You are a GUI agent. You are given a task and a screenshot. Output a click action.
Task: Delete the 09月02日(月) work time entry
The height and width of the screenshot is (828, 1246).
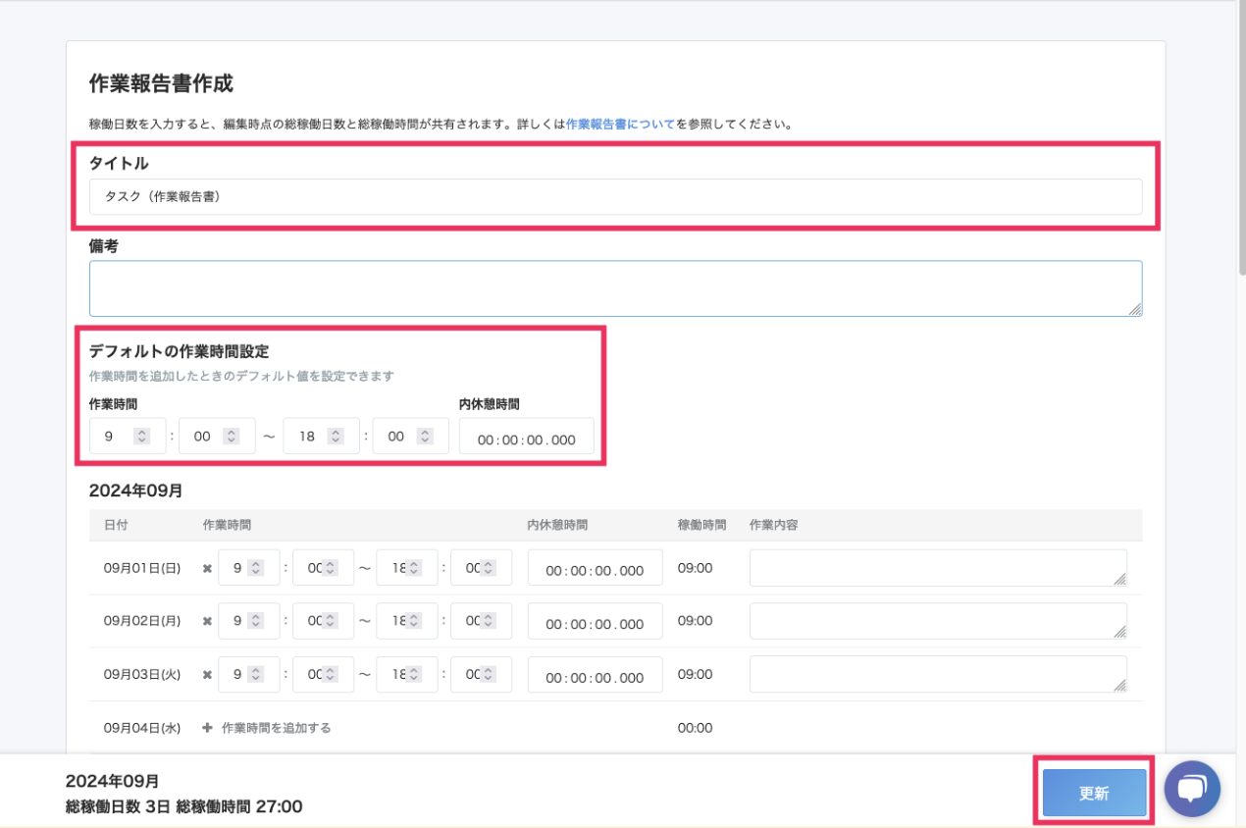coord(207,621)
